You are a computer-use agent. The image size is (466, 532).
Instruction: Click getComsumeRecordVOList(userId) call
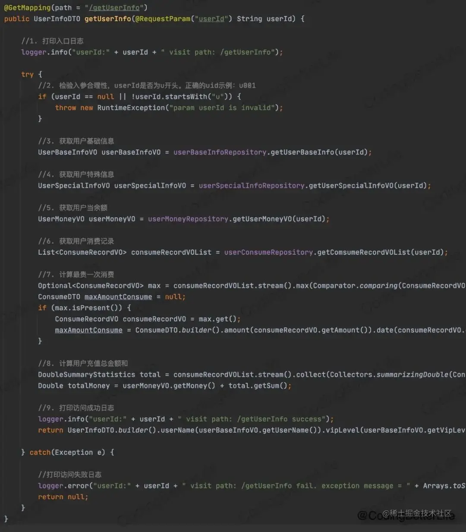pyautogui.click(x=381, y=252)
